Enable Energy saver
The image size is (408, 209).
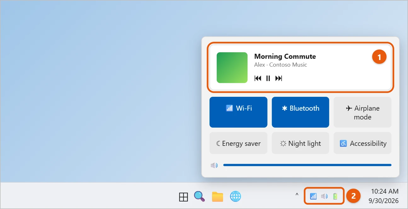(238, 143)
